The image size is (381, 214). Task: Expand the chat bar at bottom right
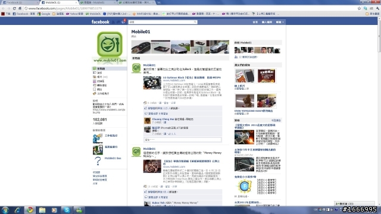click(355, 203)
